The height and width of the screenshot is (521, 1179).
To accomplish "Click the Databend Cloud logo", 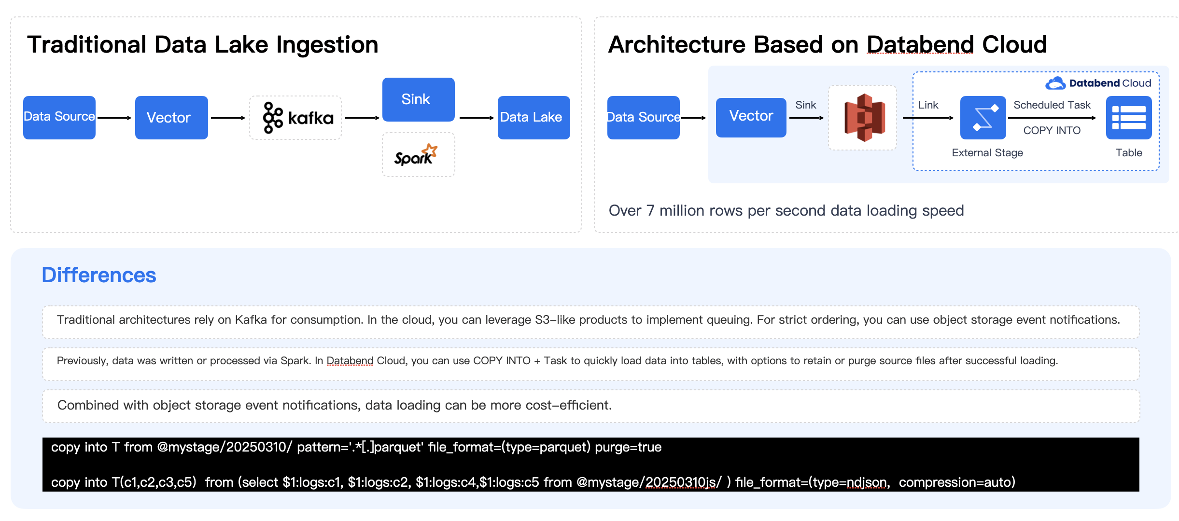I will coord(1098,83).
